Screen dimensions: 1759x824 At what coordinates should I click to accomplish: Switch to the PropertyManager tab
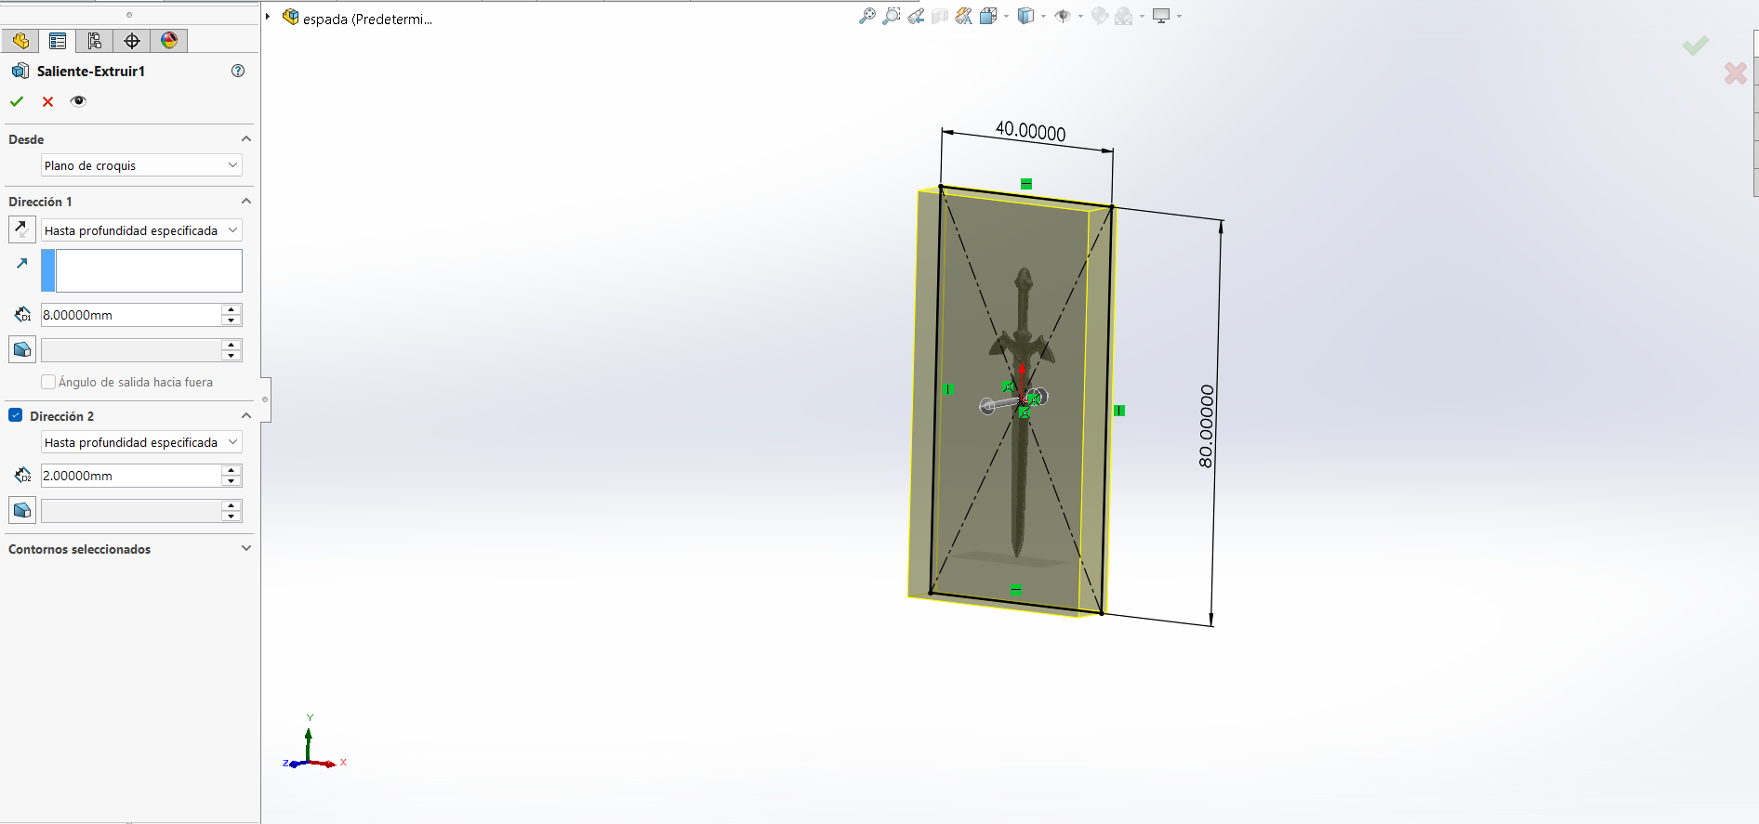[x=58, y=41]
